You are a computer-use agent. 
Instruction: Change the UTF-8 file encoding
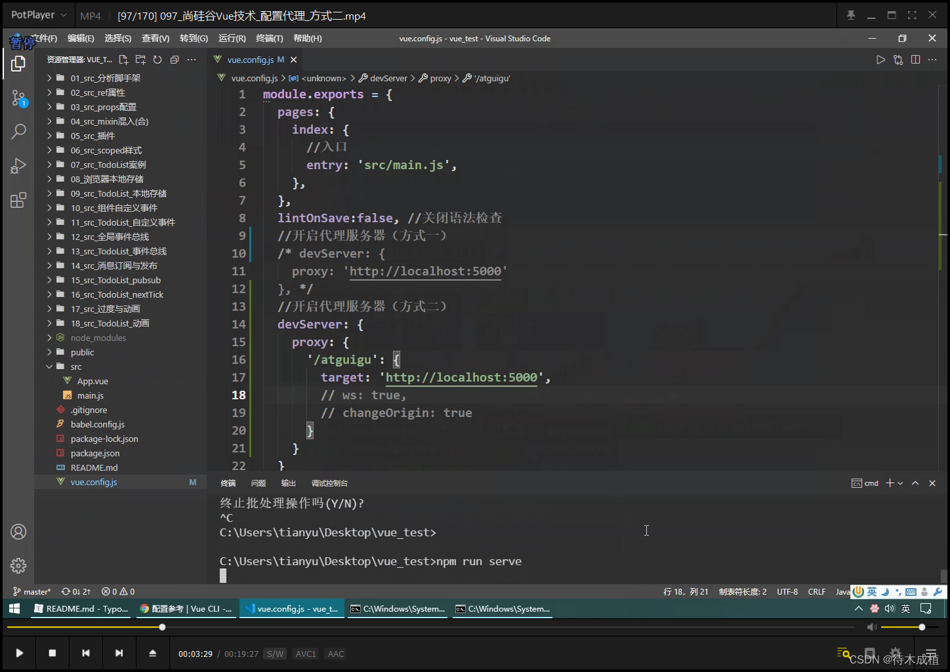pyautogui.click(x=787, y=591)
